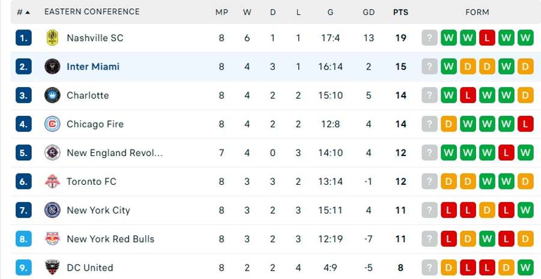This screenshot has height=279, width=541.
Task: Click the Chicago Fire club crest icon
Action: [x=52, y=124]
